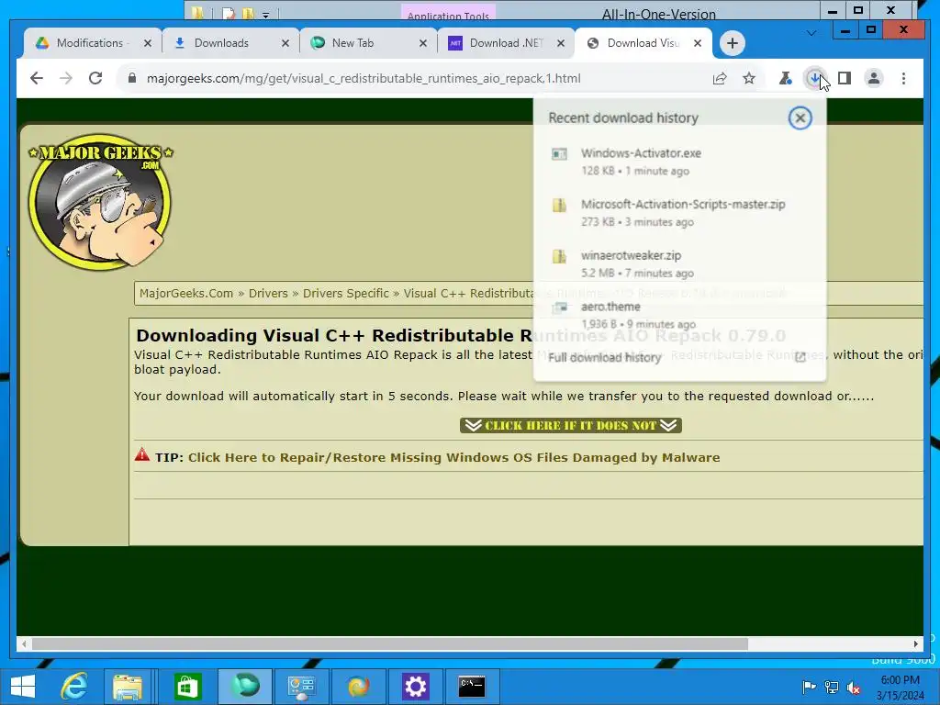Viewport: 940px width, 705px height.
Task: Open a new browser tab
Action: coord(732,43)
